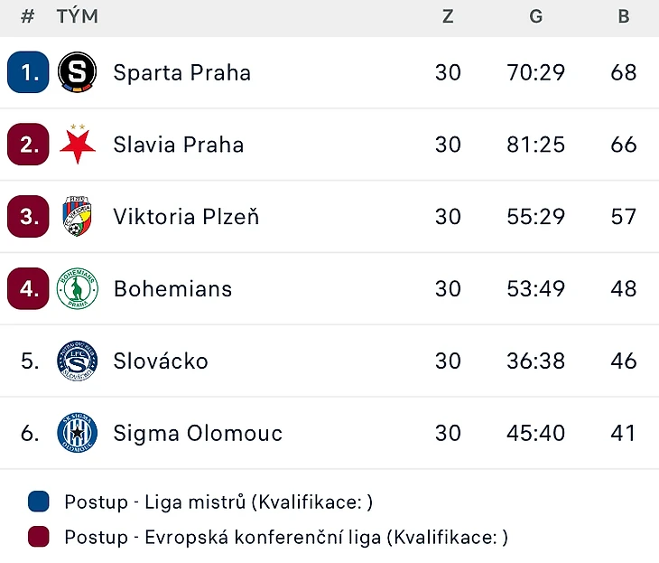Click the maroon Evropská konferenční liga swatch
659x563 pixels.
click(x=39, y=538)
